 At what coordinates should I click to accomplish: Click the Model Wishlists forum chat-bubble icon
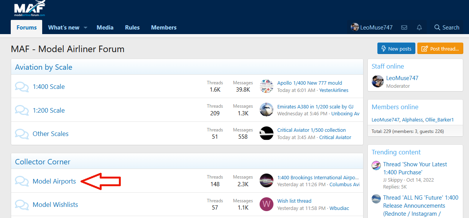[22, 205]
